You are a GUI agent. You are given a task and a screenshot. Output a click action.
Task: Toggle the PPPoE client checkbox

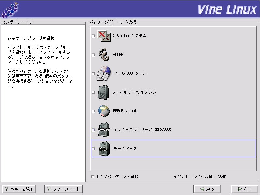click(93, 111)
